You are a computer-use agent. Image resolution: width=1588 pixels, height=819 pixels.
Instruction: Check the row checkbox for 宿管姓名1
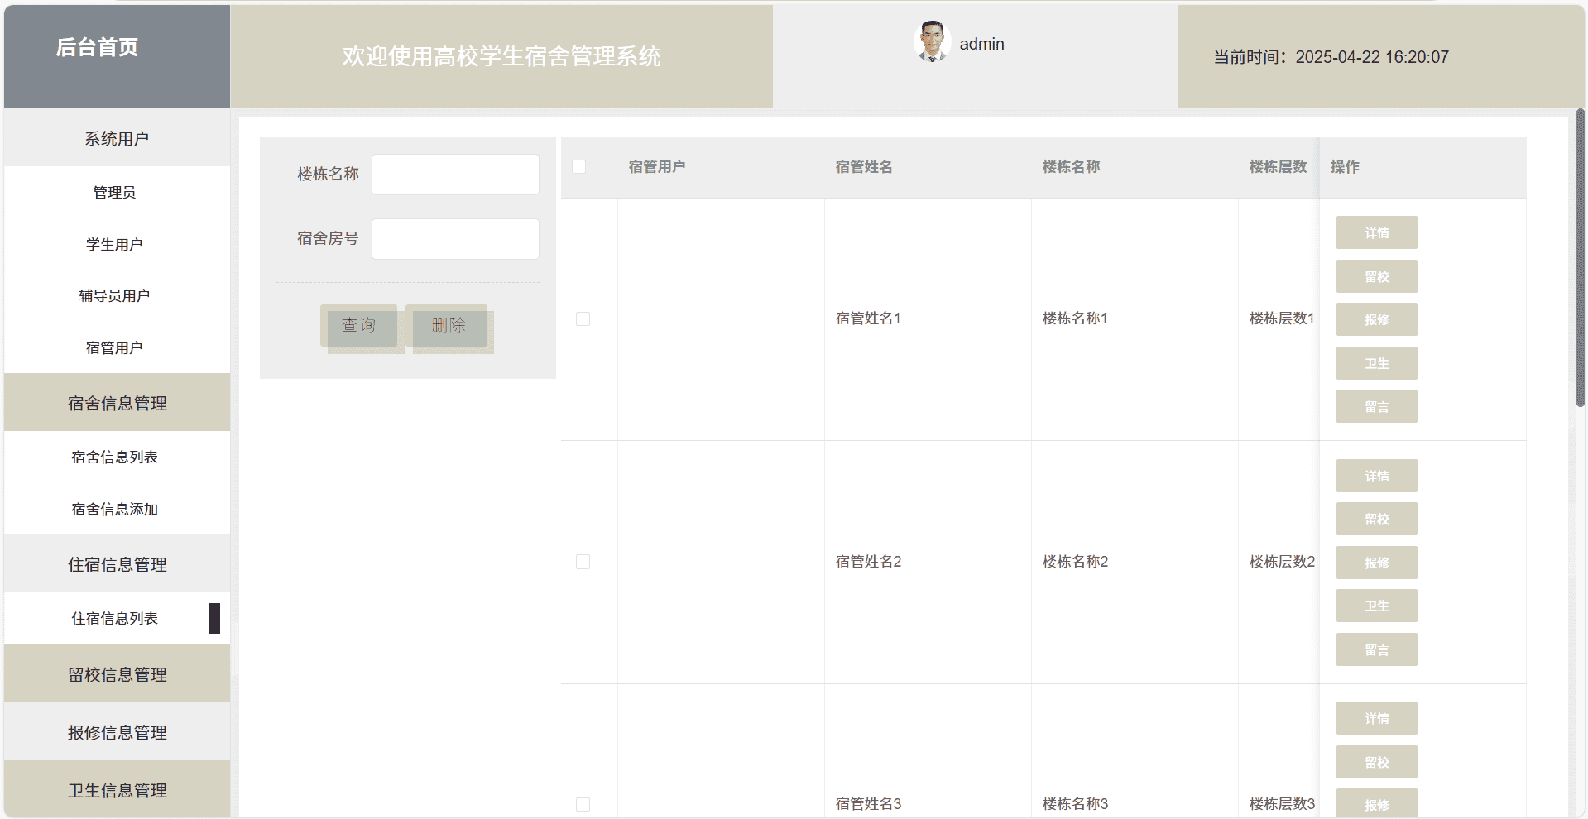click(583, 319)
